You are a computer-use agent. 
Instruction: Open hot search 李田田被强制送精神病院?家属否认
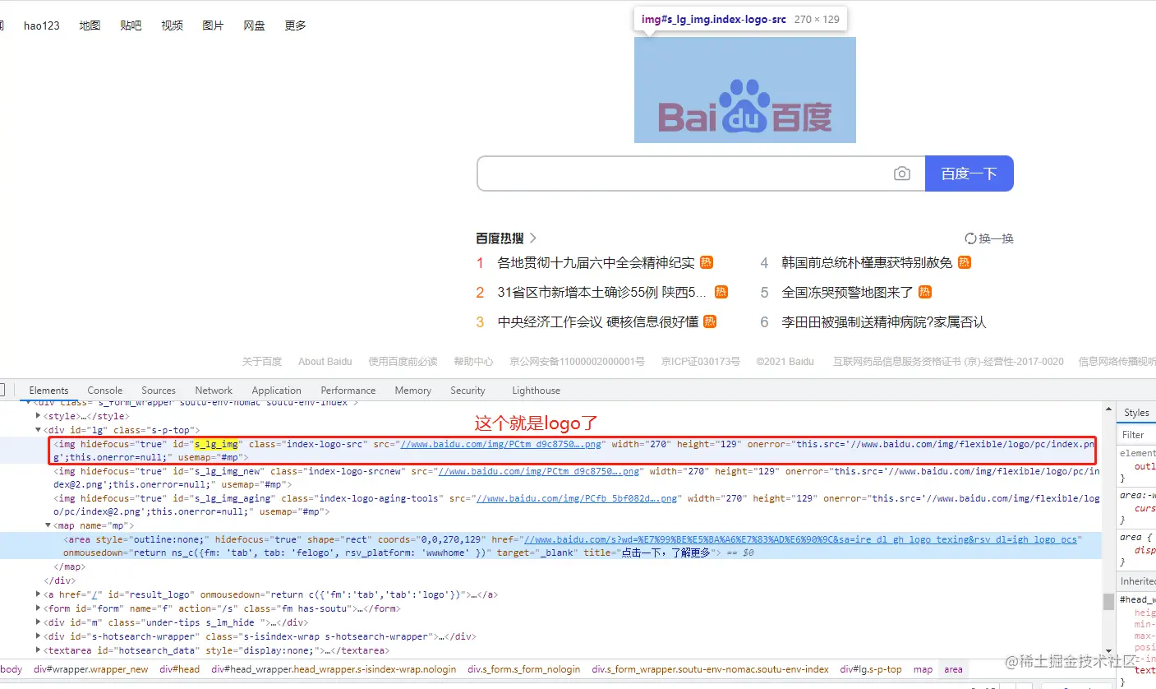coord(883,321)
